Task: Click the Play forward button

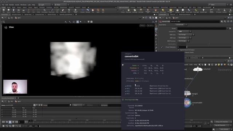Action: point(13,122)
